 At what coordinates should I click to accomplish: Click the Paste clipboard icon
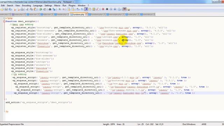click(x=35, y=9)
